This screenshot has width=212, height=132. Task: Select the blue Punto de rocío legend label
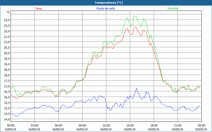(x=105, y=8)
